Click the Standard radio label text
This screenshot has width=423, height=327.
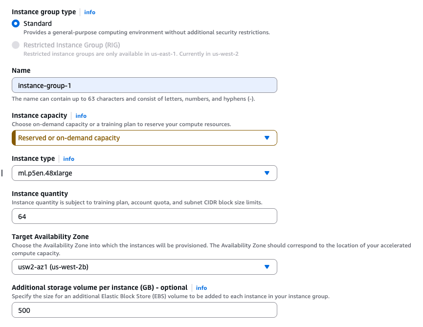coord(38,23)
